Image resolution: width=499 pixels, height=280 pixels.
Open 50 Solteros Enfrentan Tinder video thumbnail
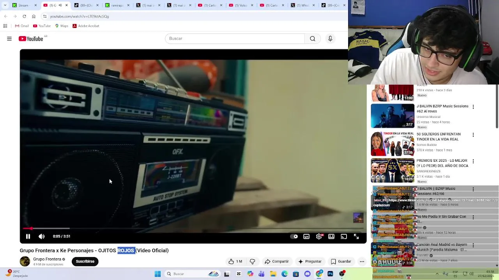(393, 143)
